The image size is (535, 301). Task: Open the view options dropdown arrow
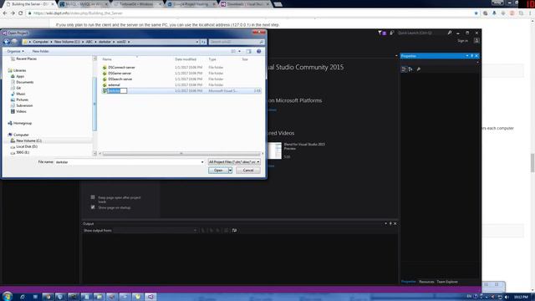240,51
